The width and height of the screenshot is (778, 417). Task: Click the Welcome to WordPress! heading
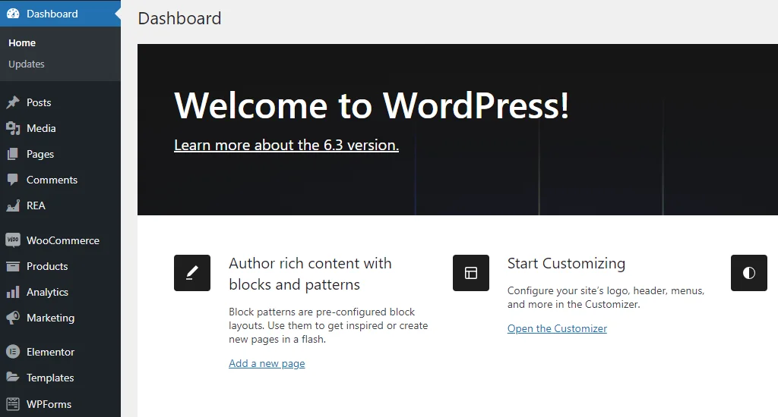pyautogui.click(x=372, y=105)
